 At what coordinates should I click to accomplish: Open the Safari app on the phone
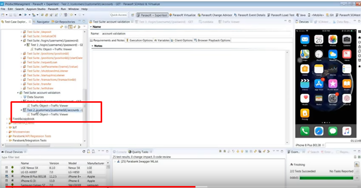319,131
